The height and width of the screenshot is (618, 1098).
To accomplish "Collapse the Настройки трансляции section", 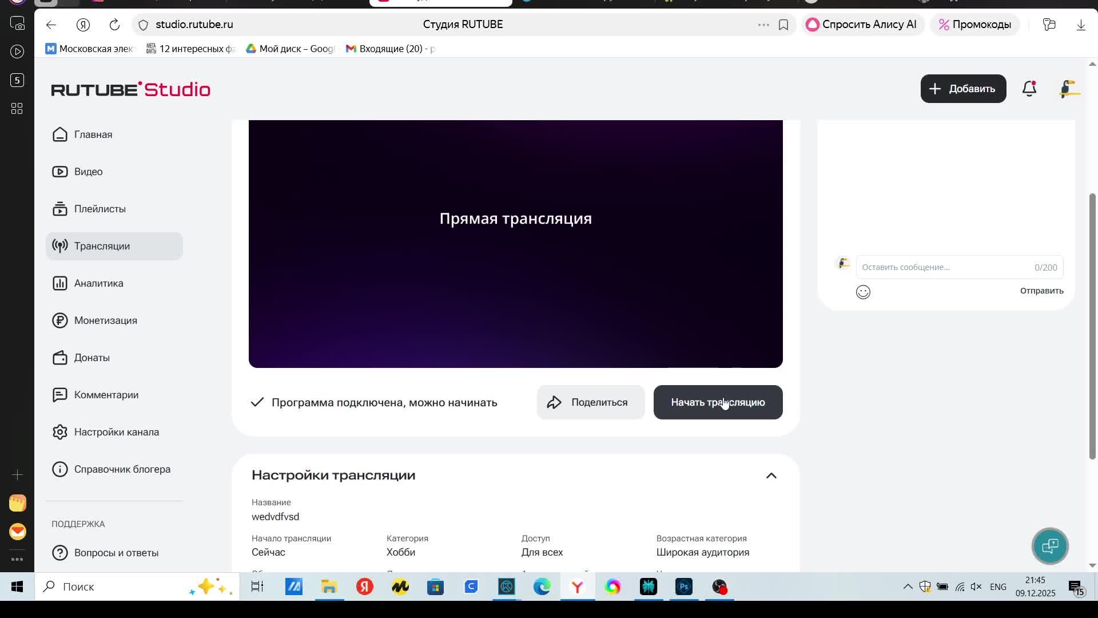I will click(771, 476).
